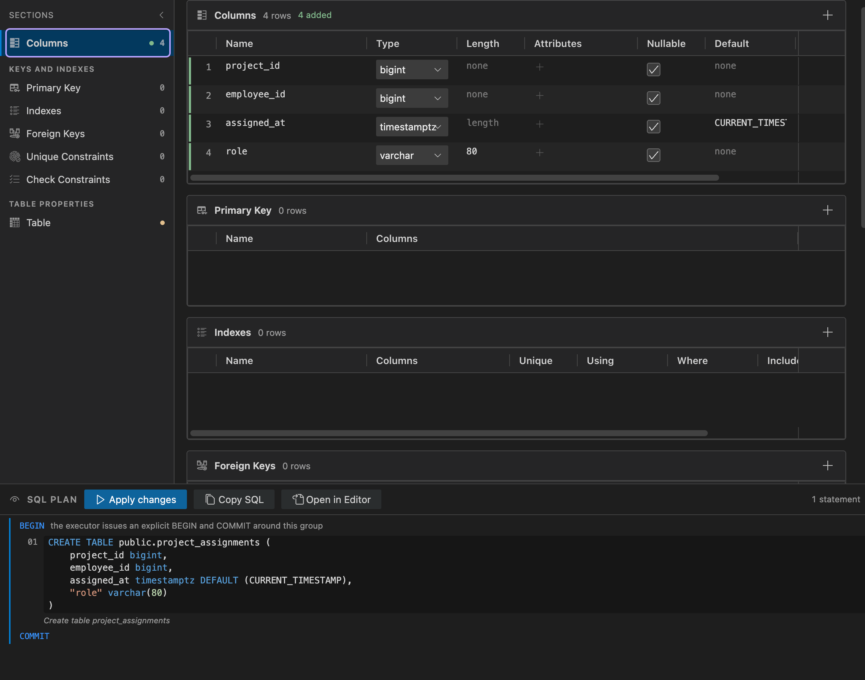The width and height of the screenshot is (865, 680).
Task: Click the Type column header in Columns
Action: (x=388, y=44)
